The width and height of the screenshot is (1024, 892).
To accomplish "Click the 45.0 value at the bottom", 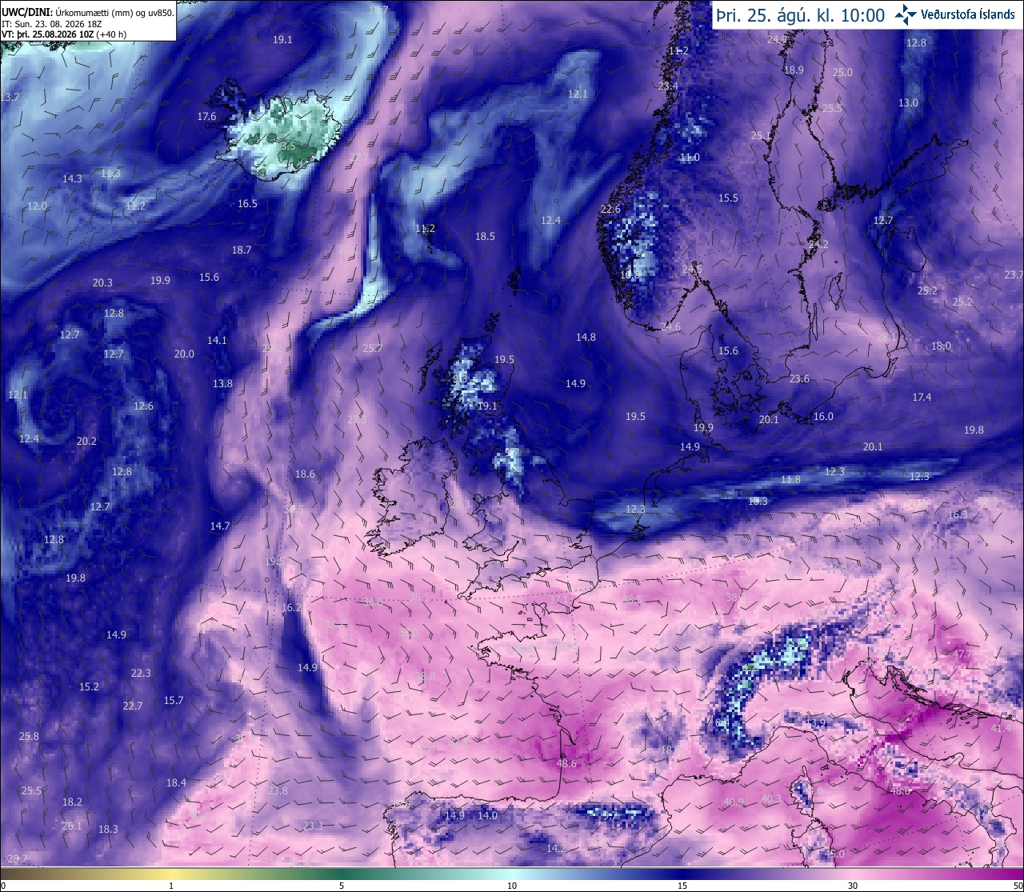I will click(834, 854).
